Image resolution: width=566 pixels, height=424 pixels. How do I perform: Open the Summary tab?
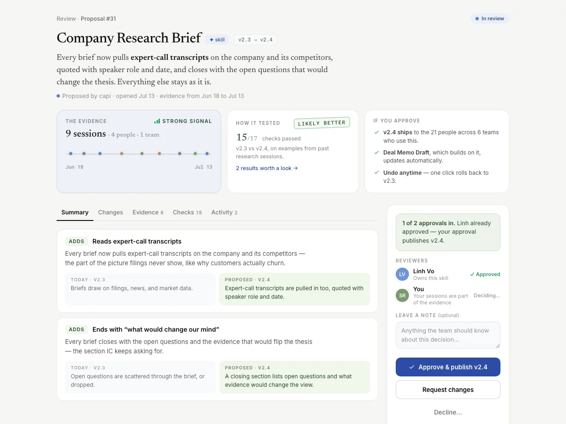(75, 212)
